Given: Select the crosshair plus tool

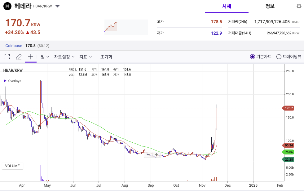Looking at the screenshot, I should (x=31, y=57).
